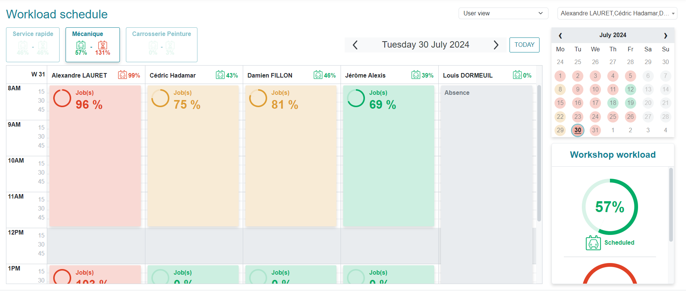The height and width of the screenshot is (293, 686).
Task: Click the hourglass icon in Service rapide tab
Action: tap(43, 45)
